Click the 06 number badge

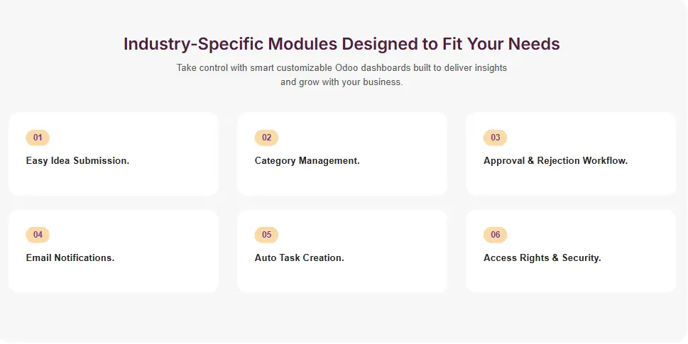(x=495, y=235)
